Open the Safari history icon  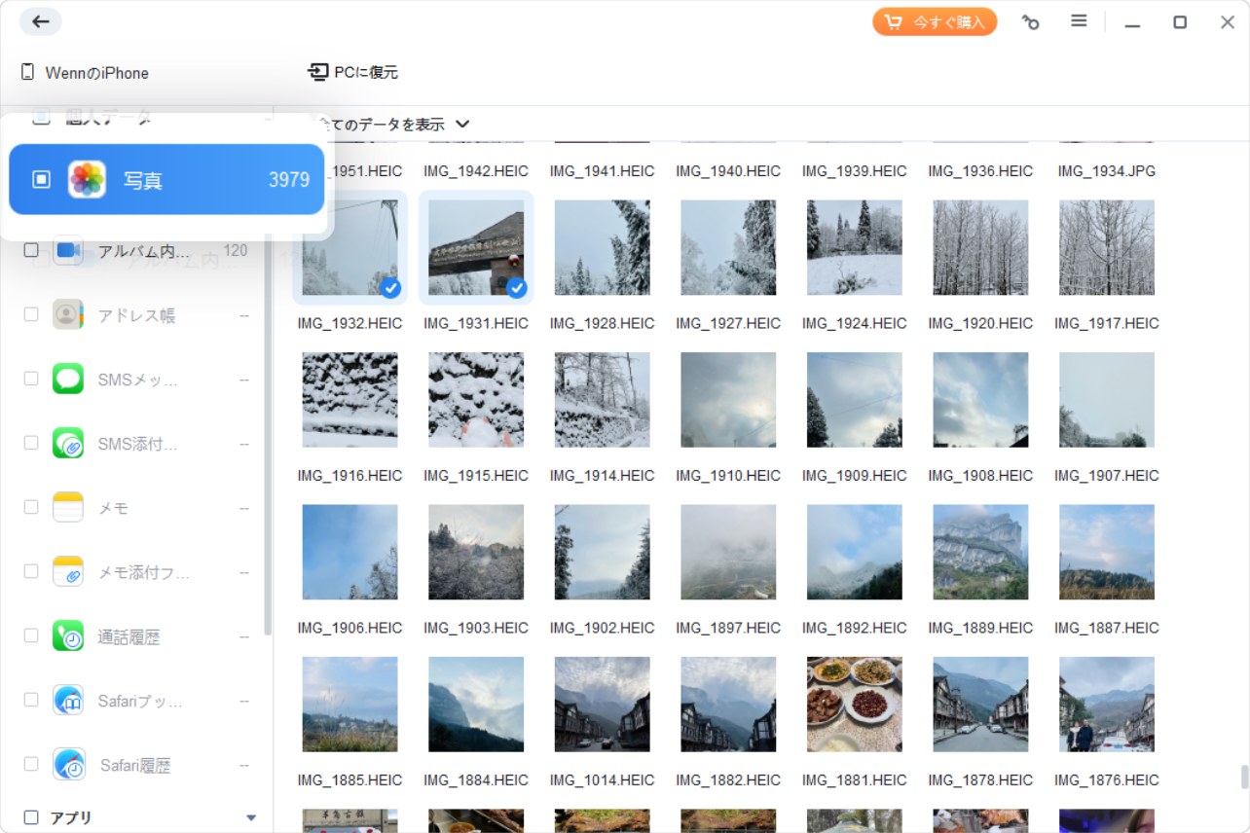click(x=68, y=765)
